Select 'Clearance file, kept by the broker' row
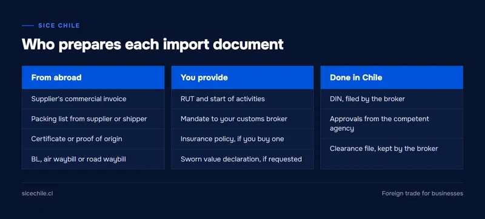 (x=392, y=149)
